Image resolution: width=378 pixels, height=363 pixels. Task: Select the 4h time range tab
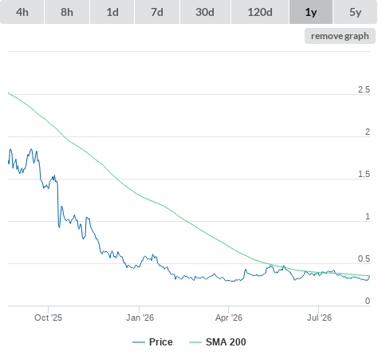(x=22, y=12)
